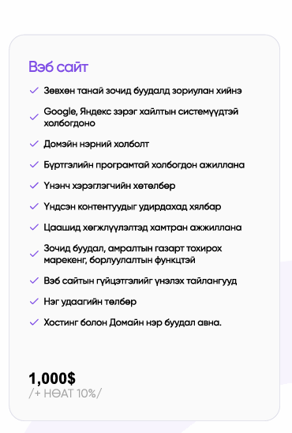The image size is (292, 433).
Task: Click the checkmark beside Үнэнч хэрэглэгчийн хөтөлбөр
Action: pos(34,186)
